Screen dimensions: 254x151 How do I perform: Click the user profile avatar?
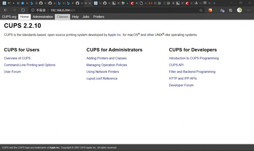[239, 10]
